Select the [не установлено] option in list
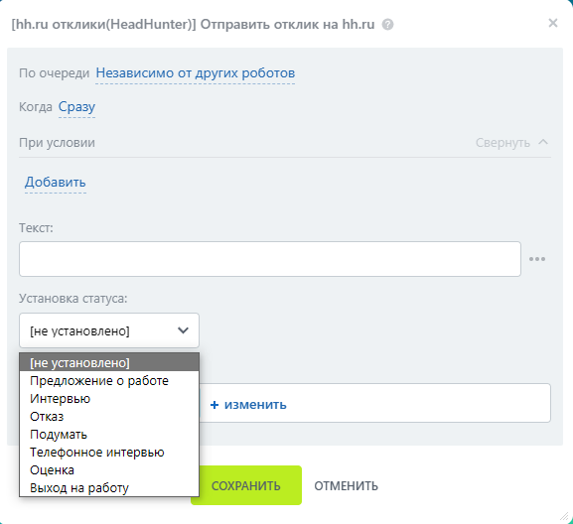 tap(109, 362)
